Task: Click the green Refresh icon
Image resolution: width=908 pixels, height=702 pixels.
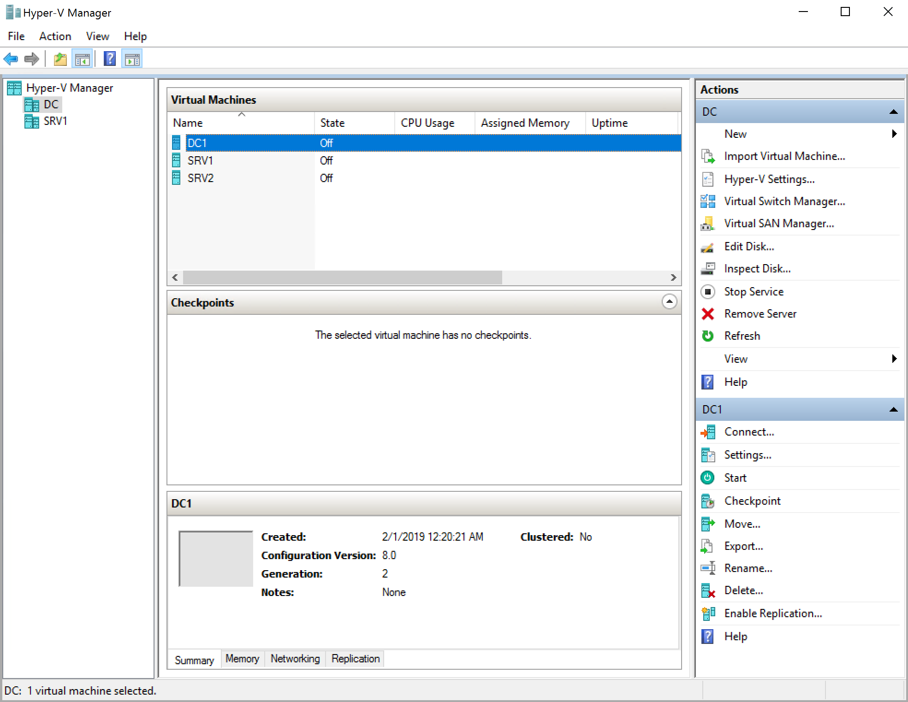Action: tap(708, 336)
